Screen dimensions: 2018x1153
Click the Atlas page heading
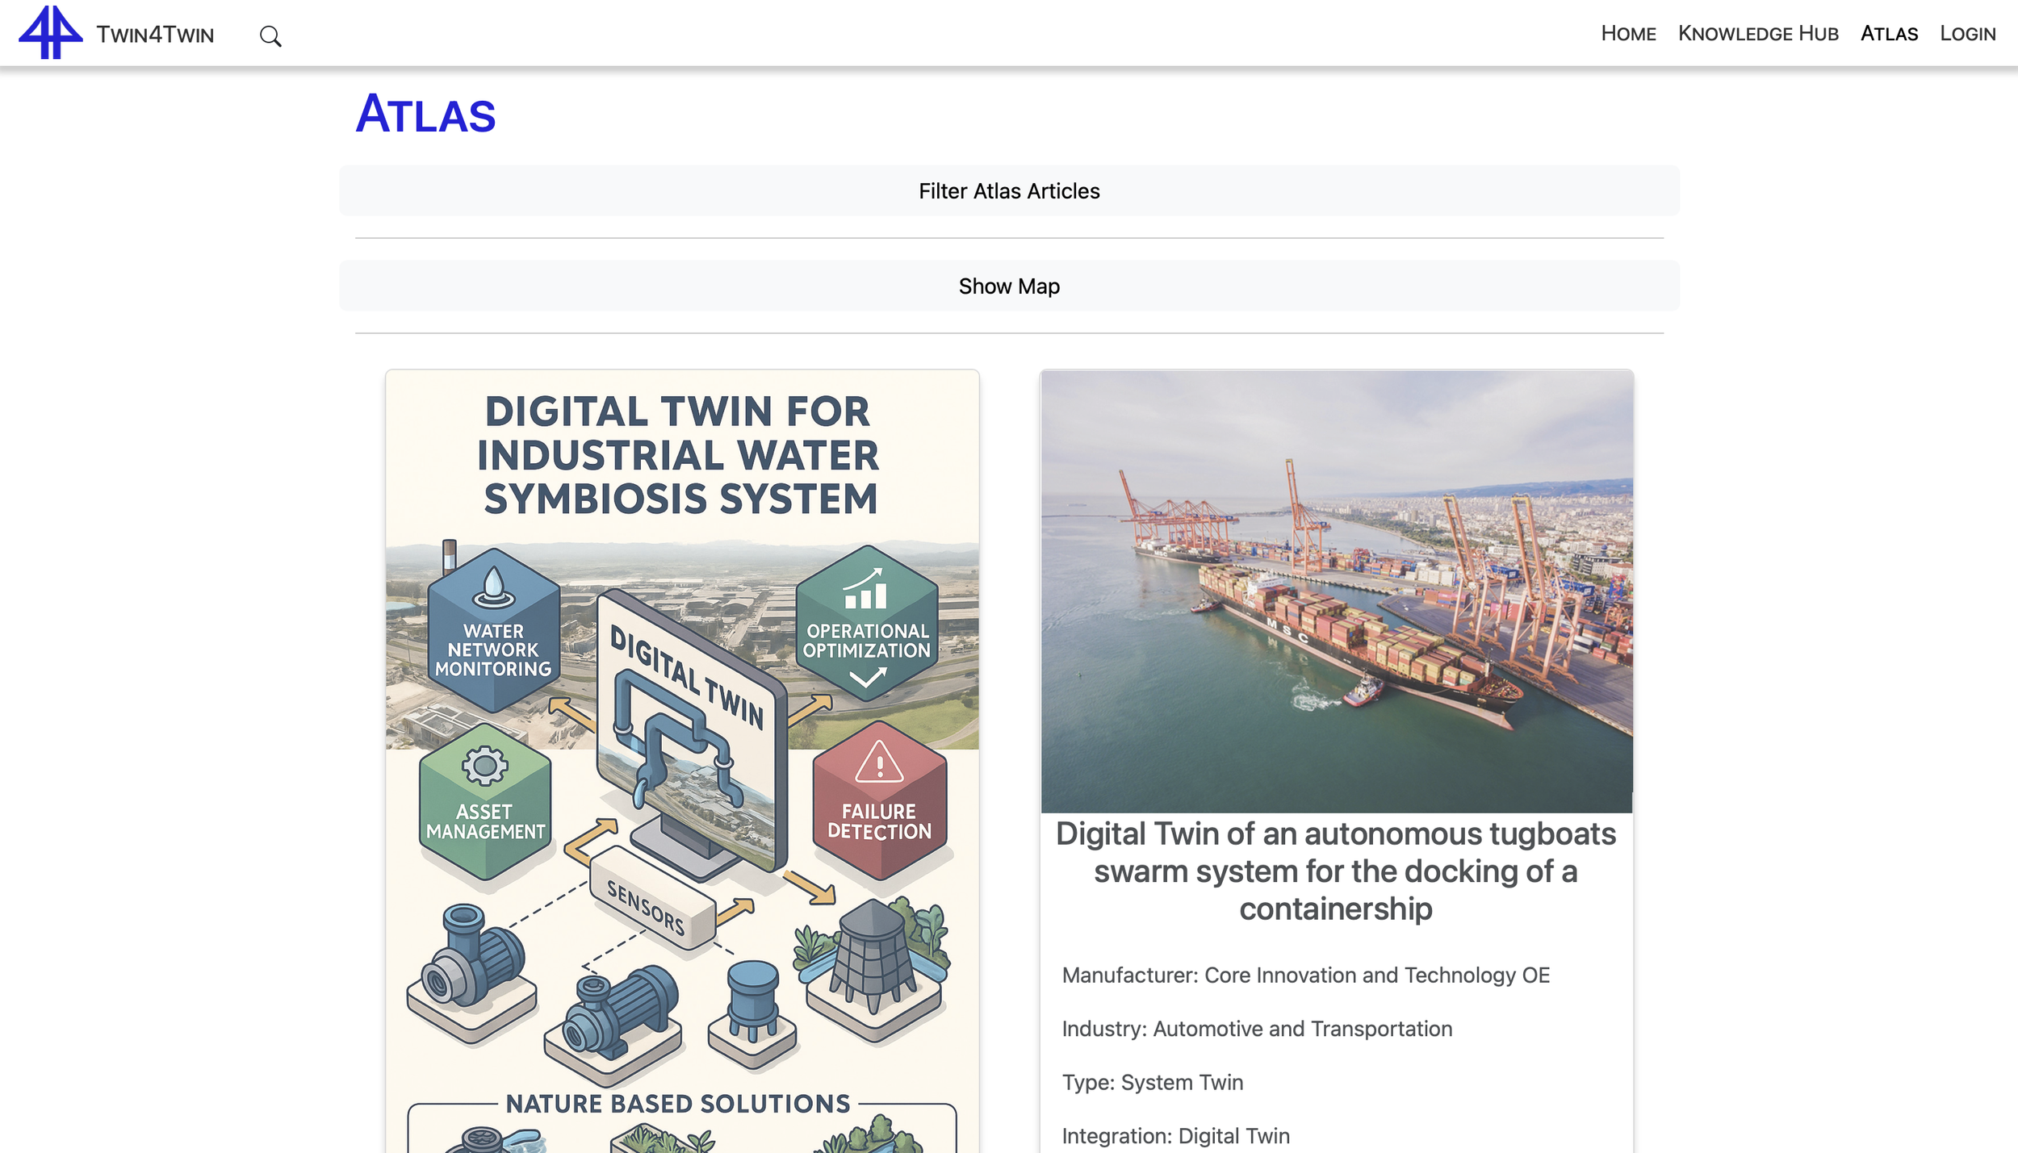coord(425,115)
